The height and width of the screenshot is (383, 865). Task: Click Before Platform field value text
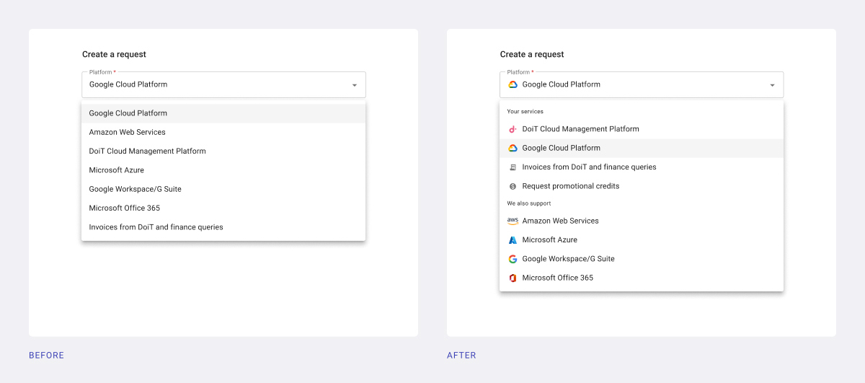[x=128, y=84]
